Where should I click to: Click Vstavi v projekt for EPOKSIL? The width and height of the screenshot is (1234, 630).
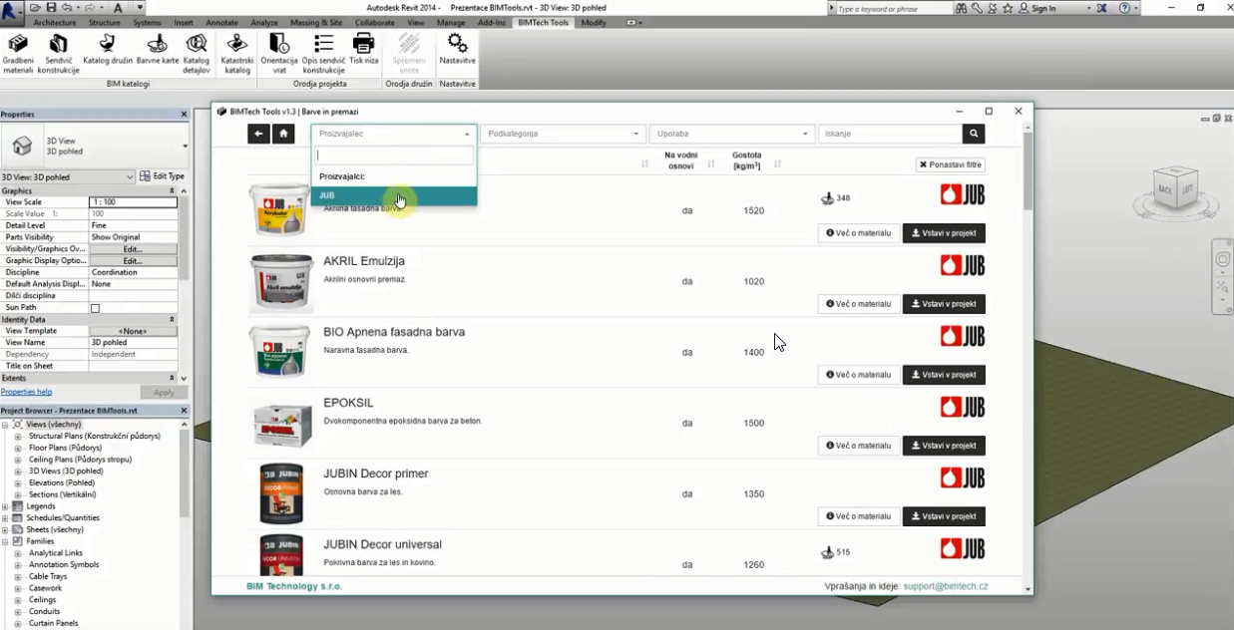944,446
